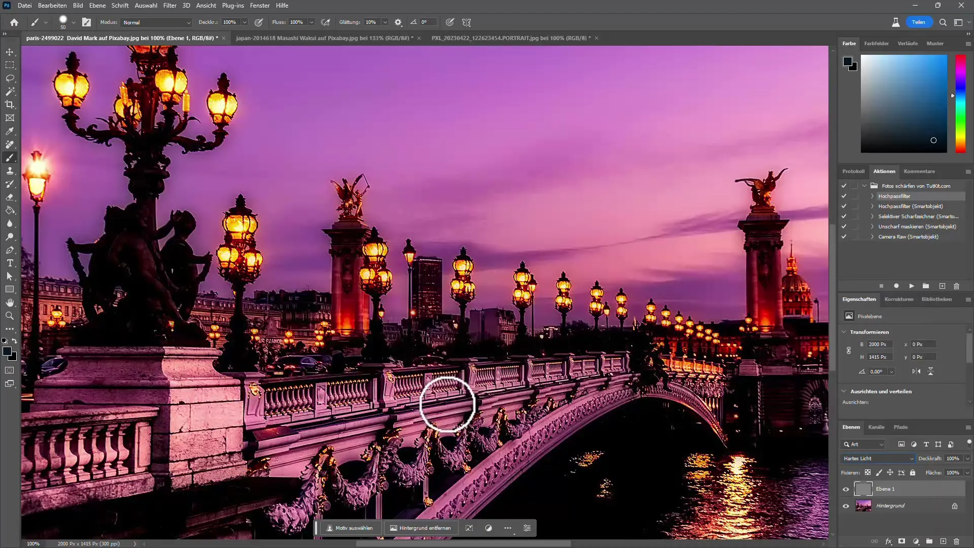Click the Hintergrund layer thumbnail
974x548 pixels.
pyautogui.click(x=863, y=506)
